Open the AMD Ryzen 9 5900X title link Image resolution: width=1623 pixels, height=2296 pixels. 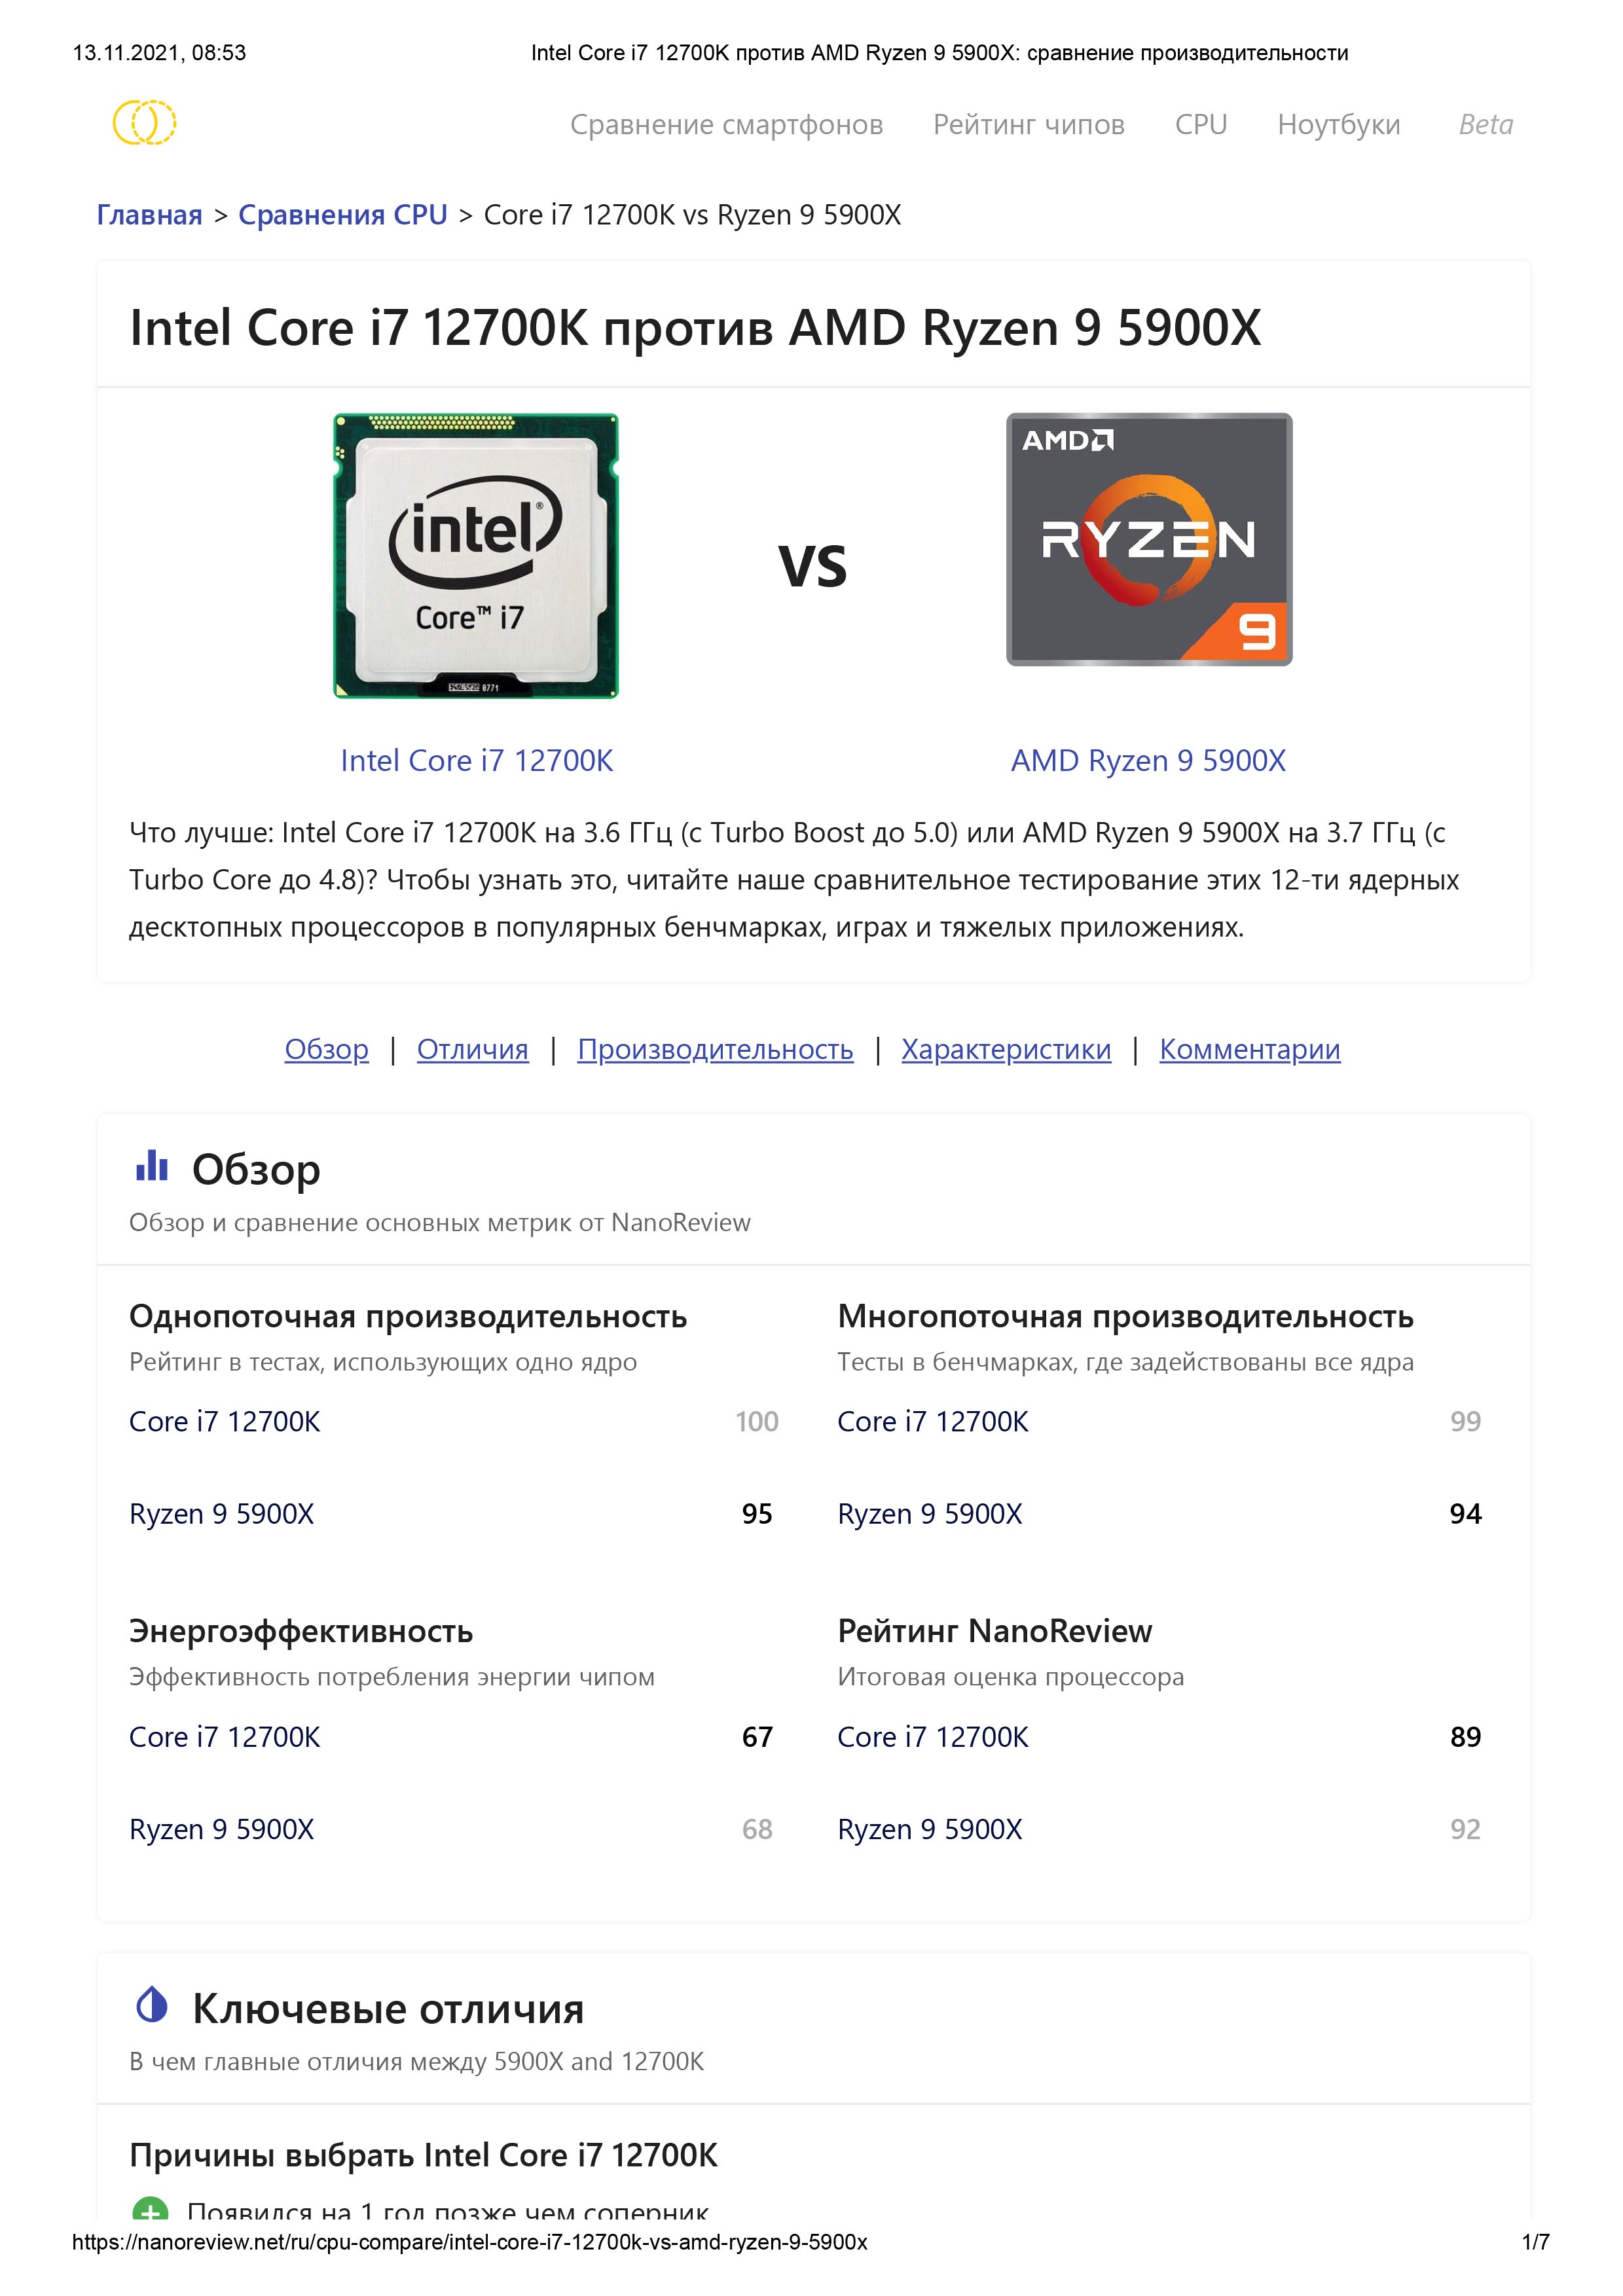[x=1147, y=761]
